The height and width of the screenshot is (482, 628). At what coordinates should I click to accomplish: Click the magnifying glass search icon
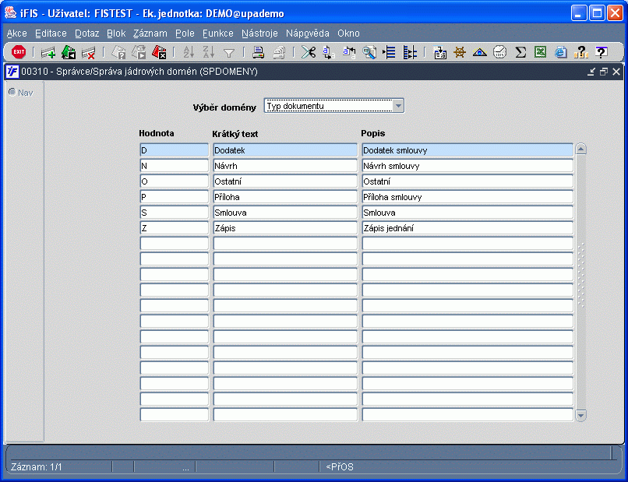(x=369, y=52)
